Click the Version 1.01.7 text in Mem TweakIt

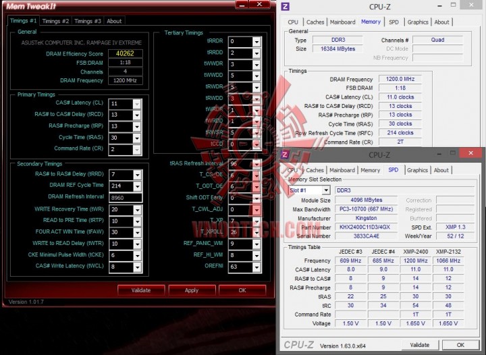[26, 302]
